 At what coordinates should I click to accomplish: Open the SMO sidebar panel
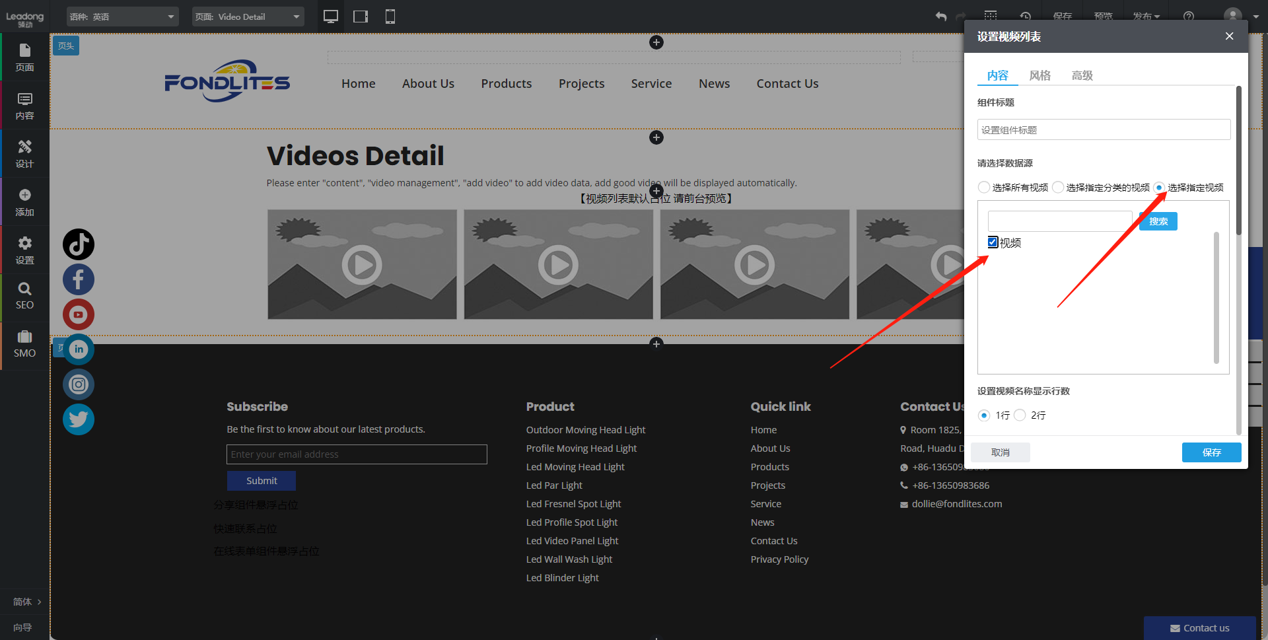(24, 343)
